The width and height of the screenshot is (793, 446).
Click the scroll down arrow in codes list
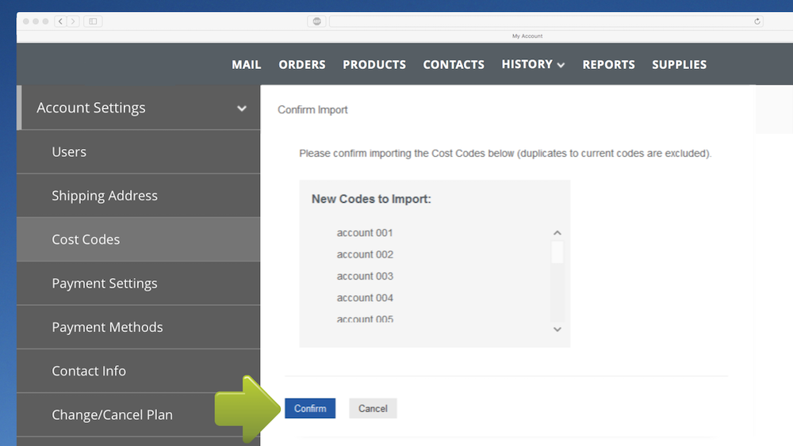tap(557, 330)
